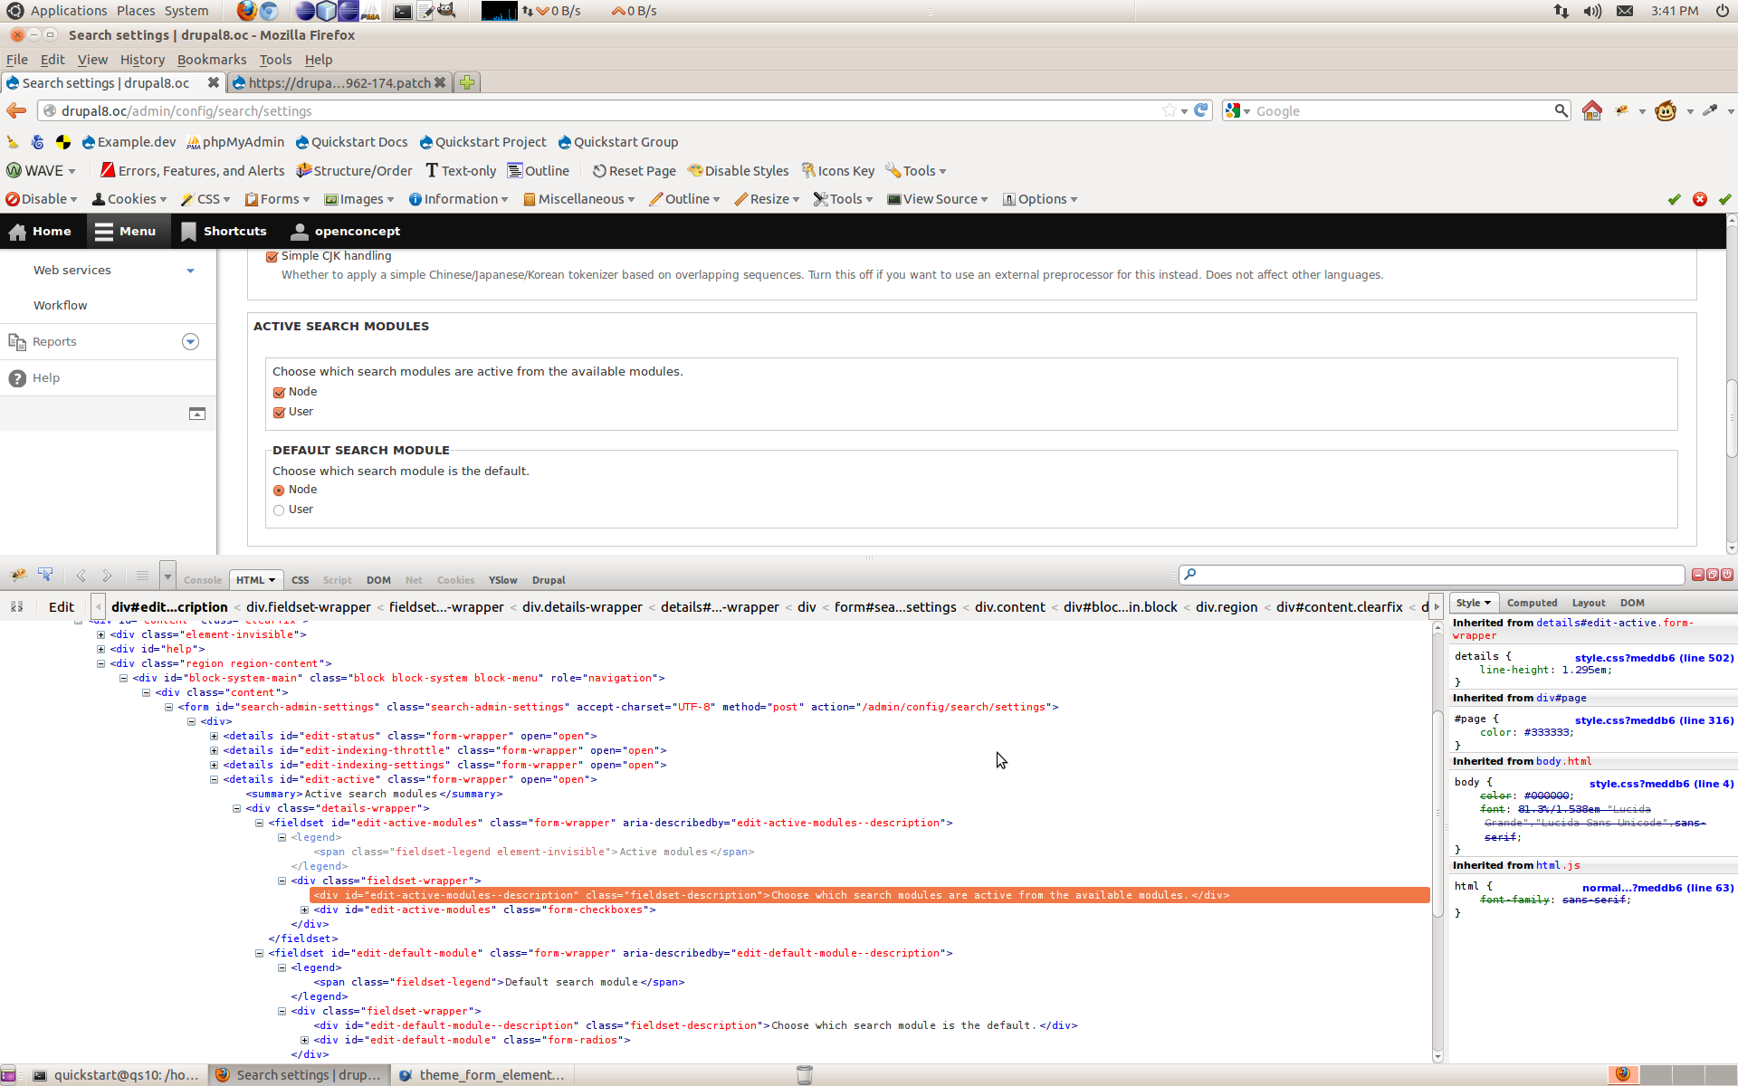The height and width of the screenshot is (1086, 1738).
Task: Click Errors, Features, and Alerts
Action: tap(192, 170)
